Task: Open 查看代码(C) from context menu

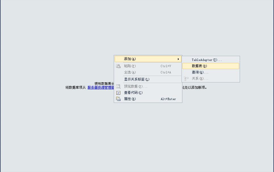Action: (x=148, y=93)
